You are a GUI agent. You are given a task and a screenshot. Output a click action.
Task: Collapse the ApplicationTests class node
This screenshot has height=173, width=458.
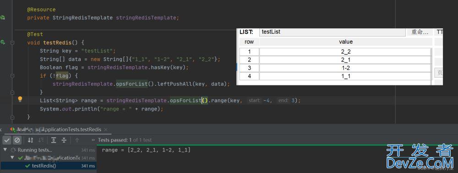click(x=12, y=158)
